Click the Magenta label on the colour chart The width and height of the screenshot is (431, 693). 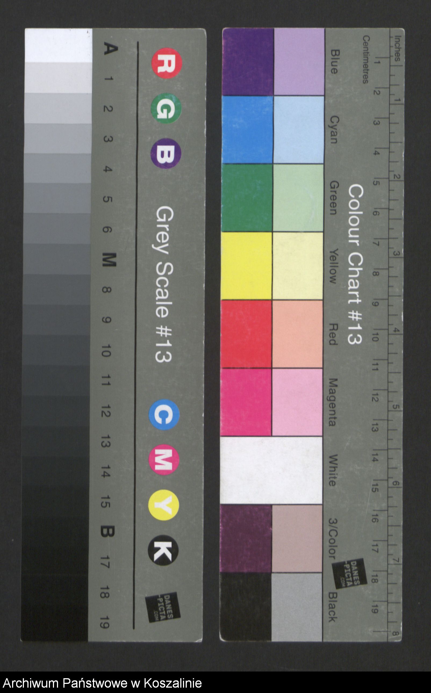[x=332, y=402]
